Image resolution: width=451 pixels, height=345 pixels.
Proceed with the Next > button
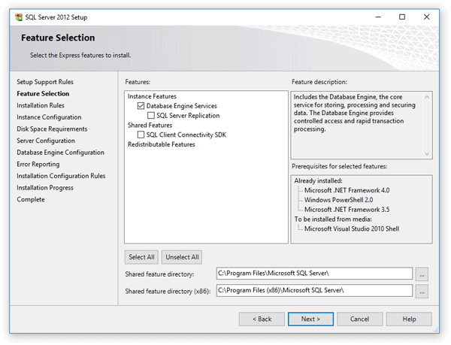[x=310, y=319]
